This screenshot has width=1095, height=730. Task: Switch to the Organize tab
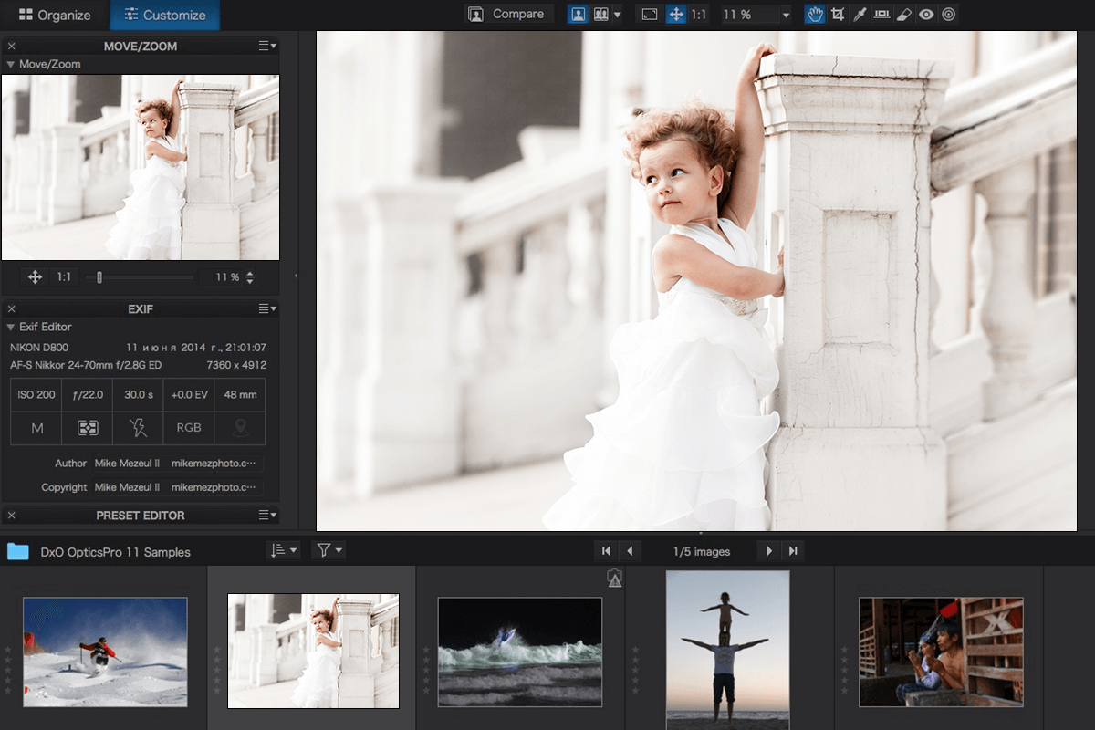[54, 15]
